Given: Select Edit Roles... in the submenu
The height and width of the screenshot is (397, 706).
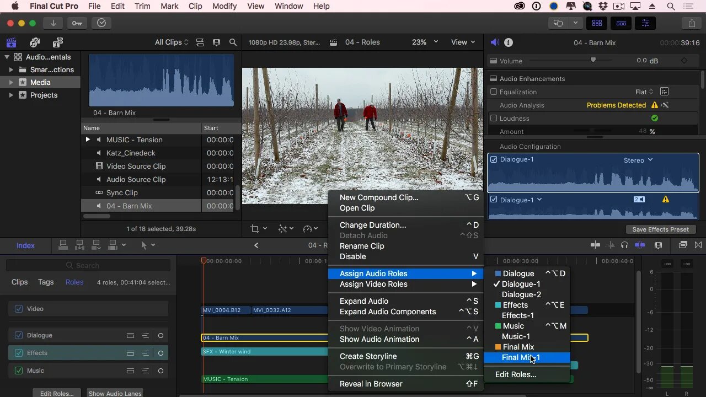Looking at the screenshot, I should click(x=527, y=374).
